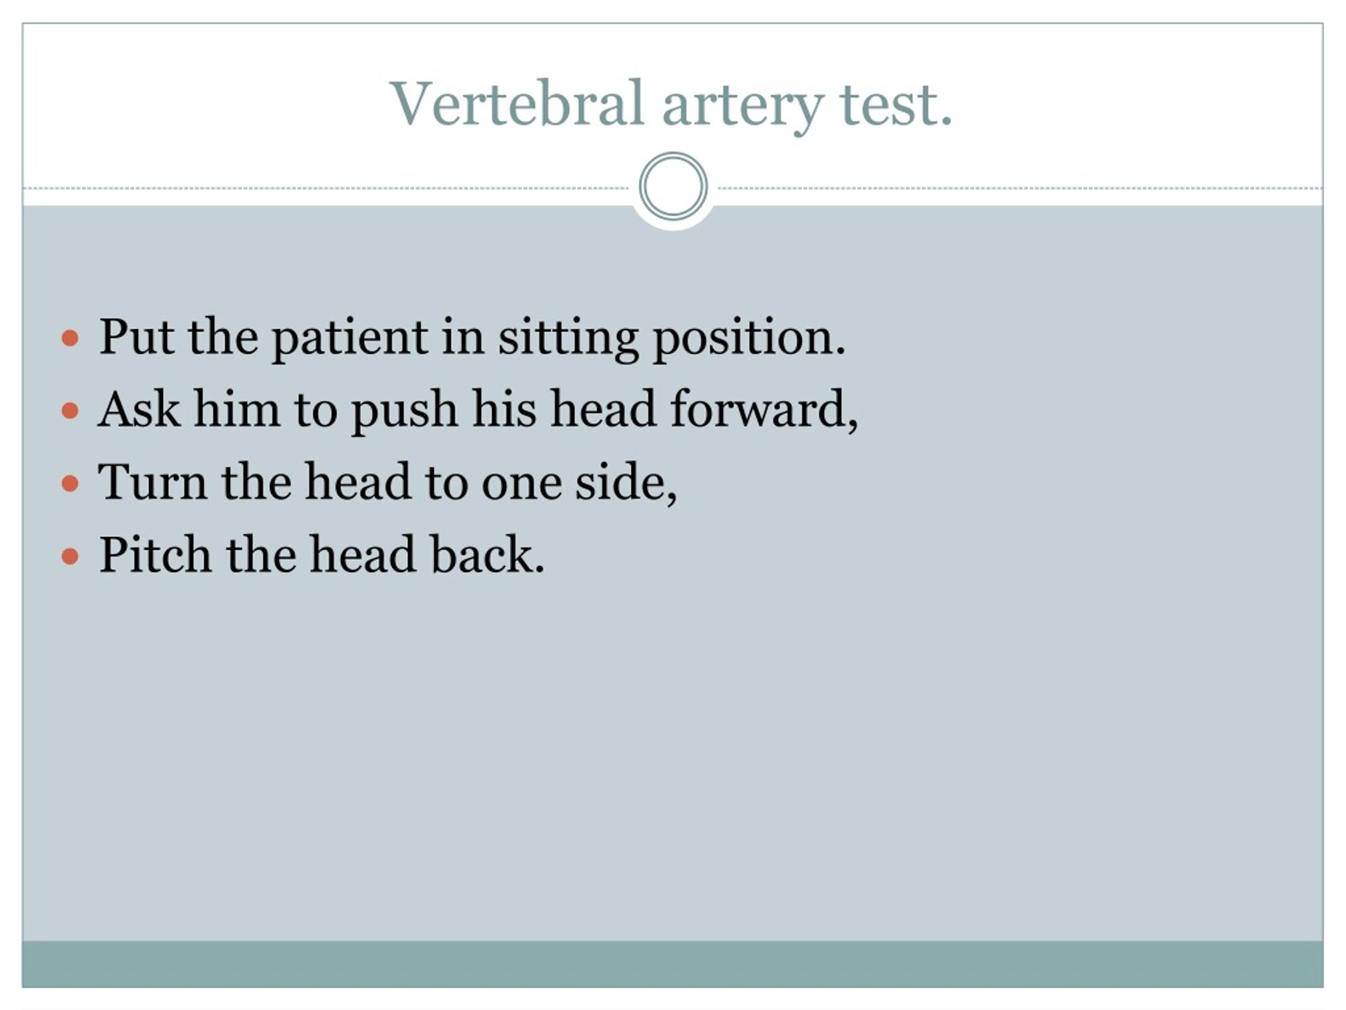This screenshot has height=1010, width=1346.
Task: Click the circle ornament below the title
Action: (673, 186)
